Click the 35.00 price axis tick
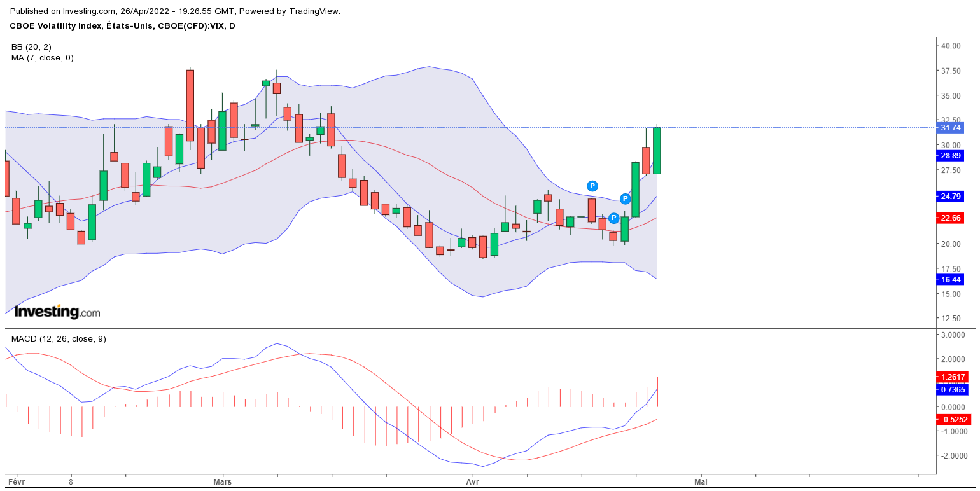Image resolution: width=980 pixels, height=491 pixels. (x=951, y=95)
